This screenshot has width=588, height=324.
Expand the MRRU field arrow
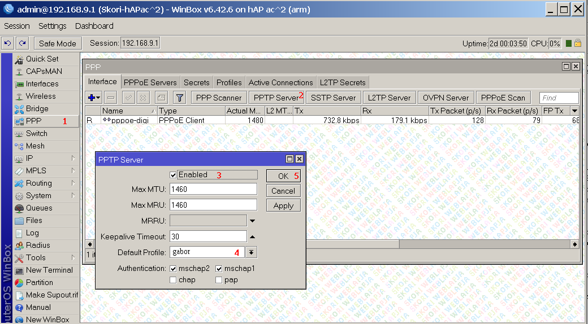pos(252,221)
